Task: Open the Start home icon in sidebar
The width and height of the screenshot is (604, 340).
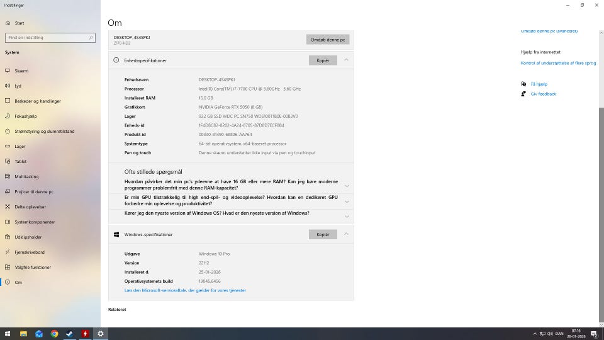Action: (8, 23)
